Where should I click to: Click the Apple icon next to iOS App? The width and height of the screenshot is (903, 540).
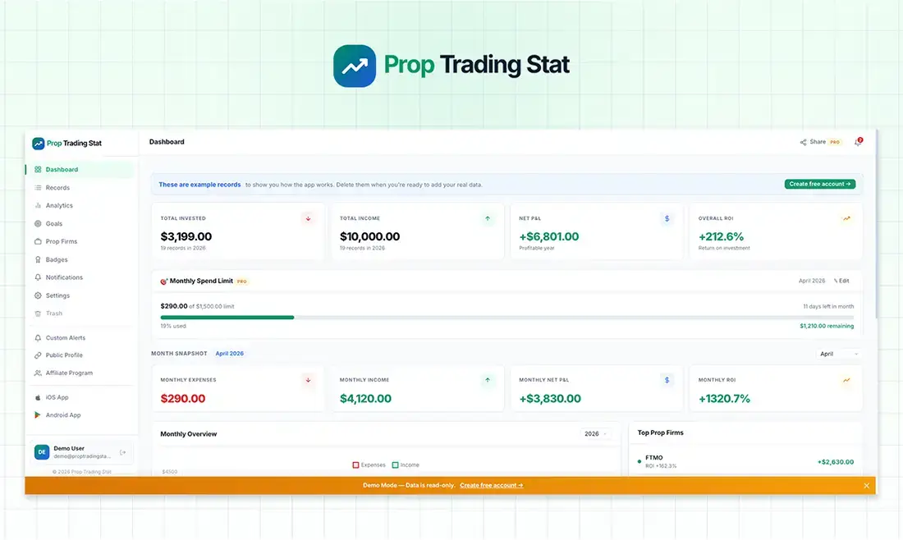click(37, 396)
